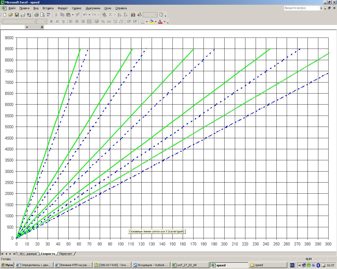The height and width of the screenshot is (269, 337).
Task: Switch to the 'Исх. данные' sheet tab
Action: [28, 254]
